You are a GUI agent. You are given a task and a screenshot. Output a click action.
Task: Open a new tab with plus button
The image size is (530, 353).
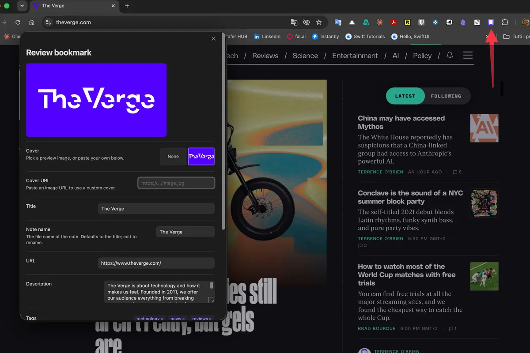point(127,6)
